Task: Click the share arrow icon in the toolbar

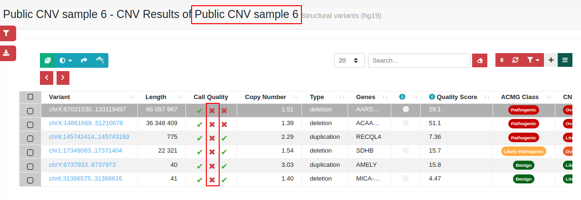Action: pos(84,61)
